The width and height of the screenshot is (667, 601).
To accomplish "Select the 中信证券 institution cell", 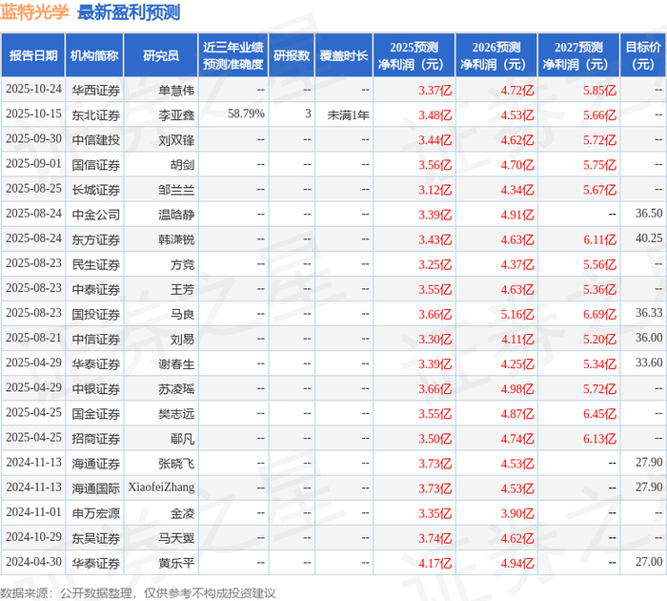I will pyautogui.click(x=95, y=340).
